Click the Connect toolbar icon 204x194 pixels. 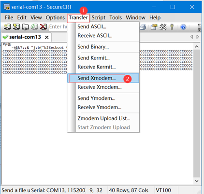[x=7, y=27]
